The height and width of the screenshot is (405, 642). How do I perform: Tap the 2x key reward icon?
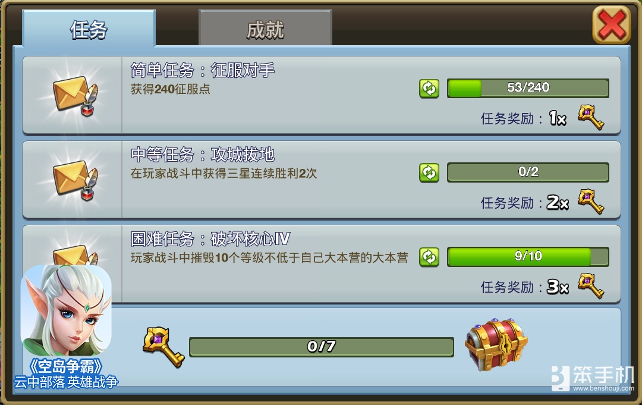[590, 202]
